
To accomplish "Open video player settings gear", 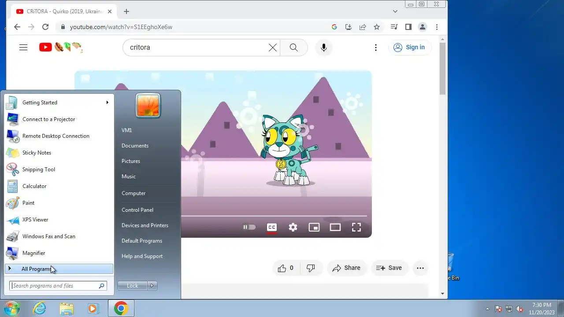I will pos(293,227).
